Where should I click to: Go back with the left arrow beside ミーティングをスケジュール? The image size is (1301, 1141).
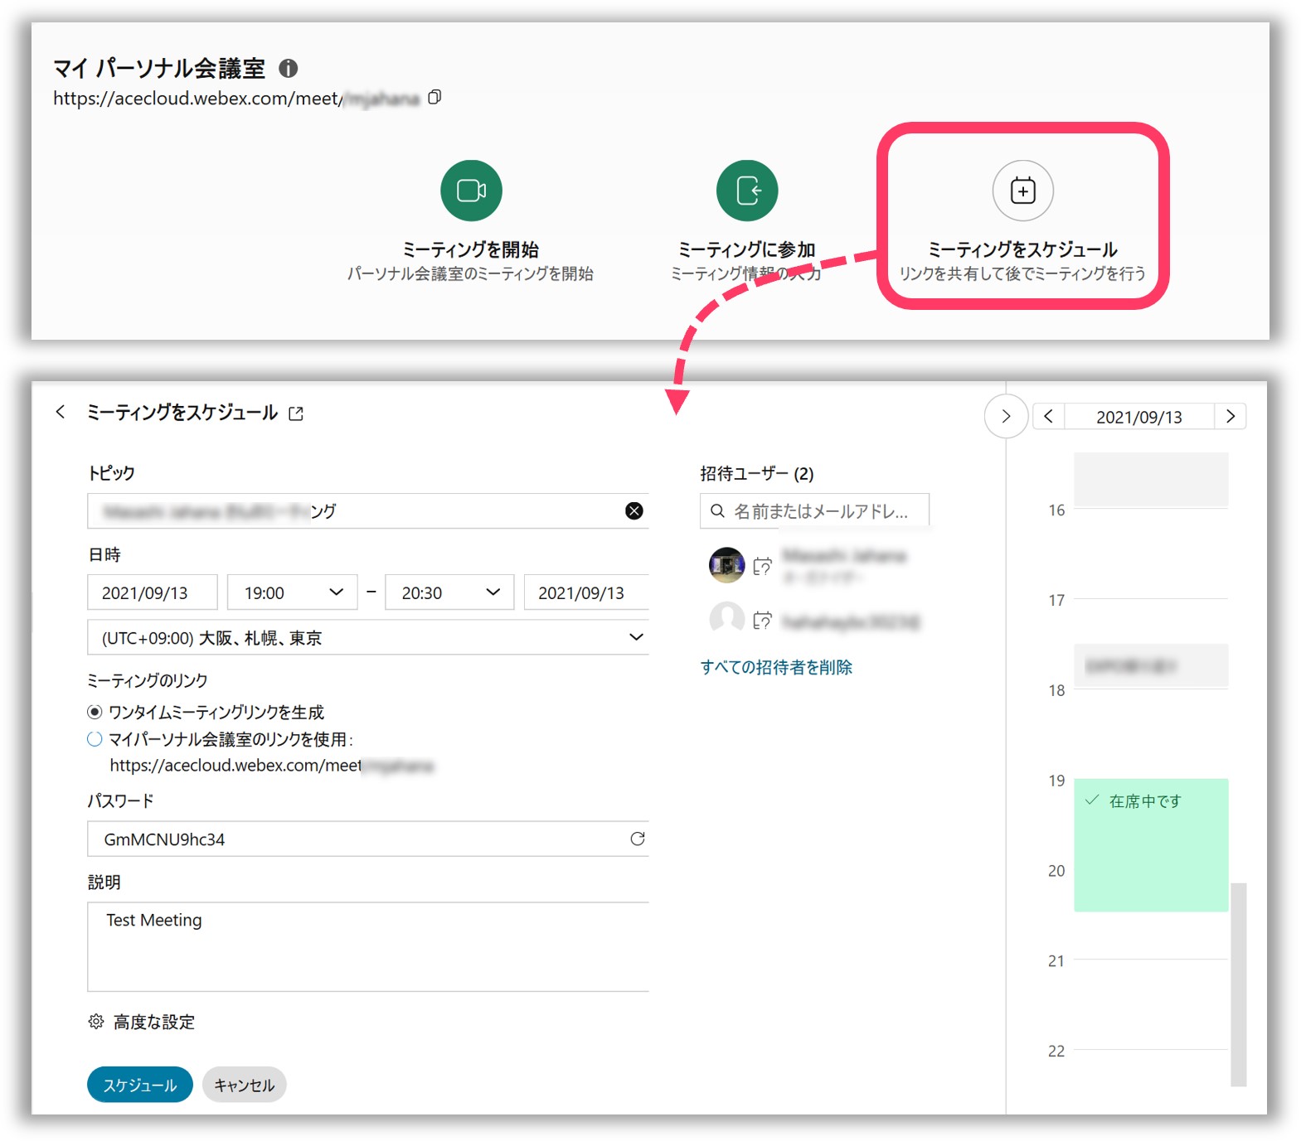[61, 412]
